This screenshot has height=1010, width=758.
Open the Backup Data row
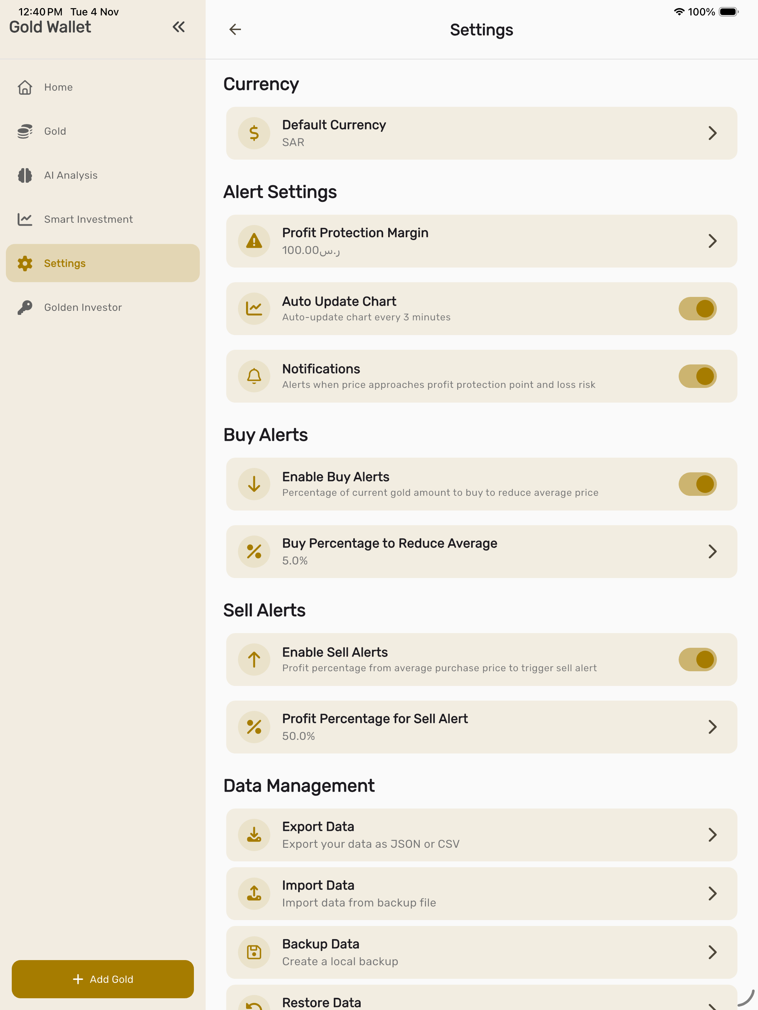[481, 952]
